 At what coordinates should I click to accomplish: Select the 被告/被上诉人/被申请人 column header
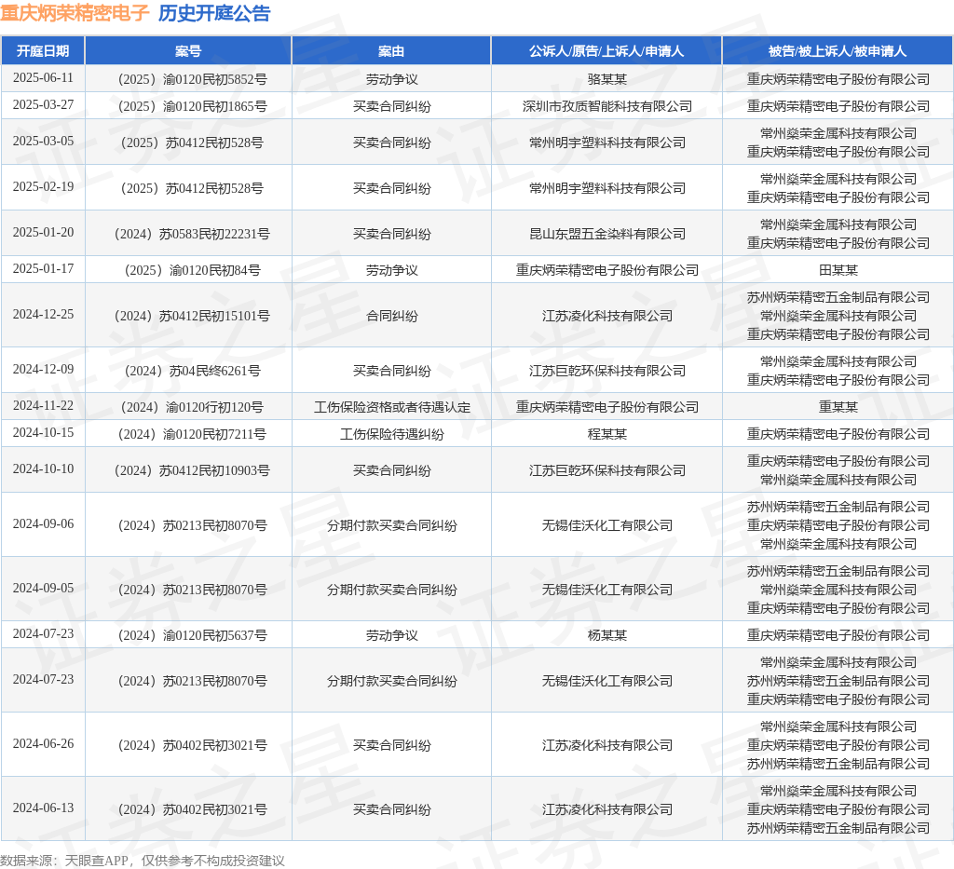click(838, 51)
